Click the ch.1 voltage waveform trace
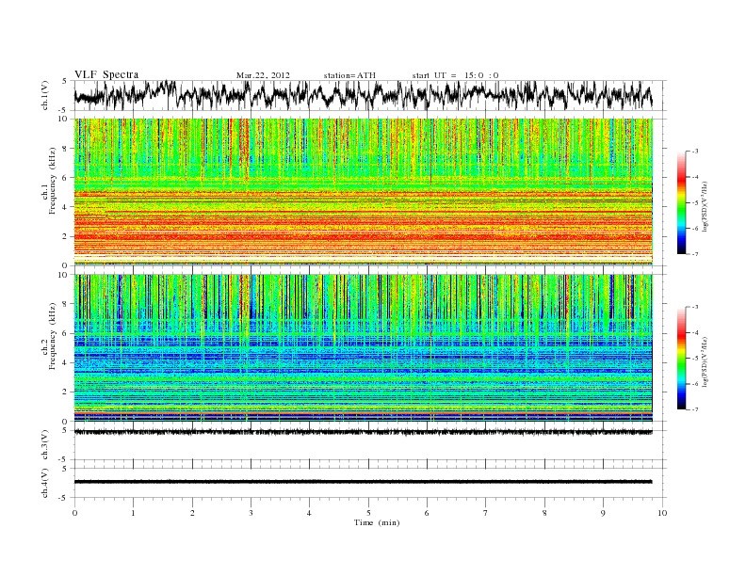 363,95
